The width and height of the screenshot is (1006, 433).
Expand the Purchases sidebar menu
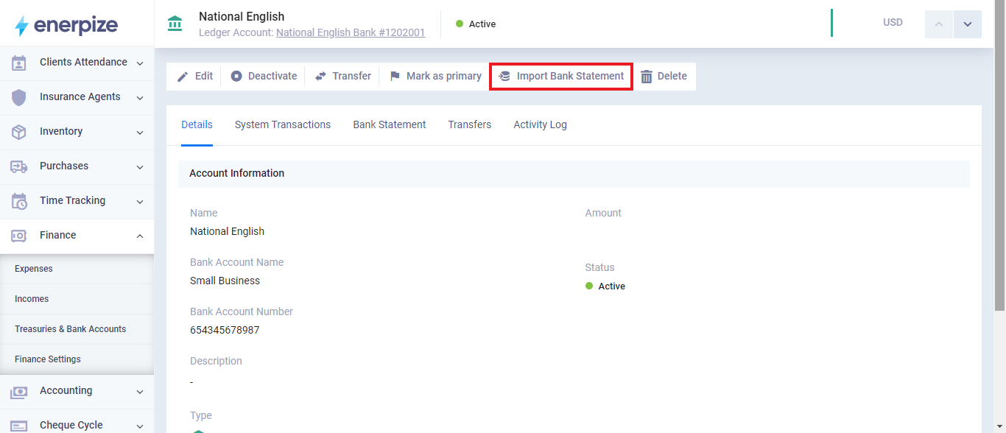coord(139,167)
